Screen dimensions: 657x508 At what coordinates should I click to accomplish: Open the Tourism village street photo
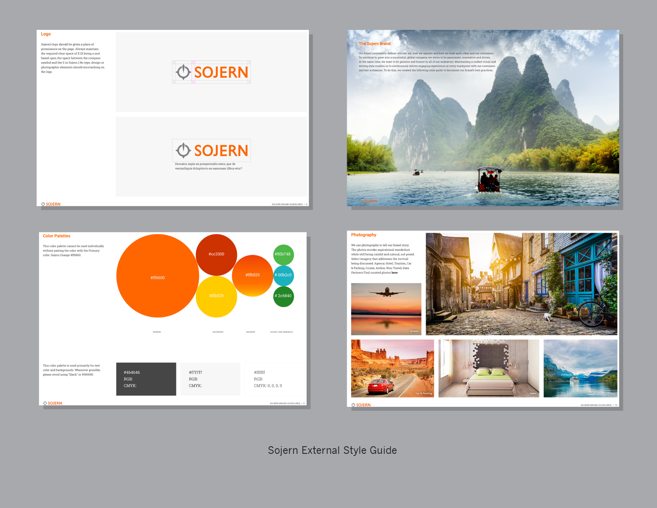point(522,284)
